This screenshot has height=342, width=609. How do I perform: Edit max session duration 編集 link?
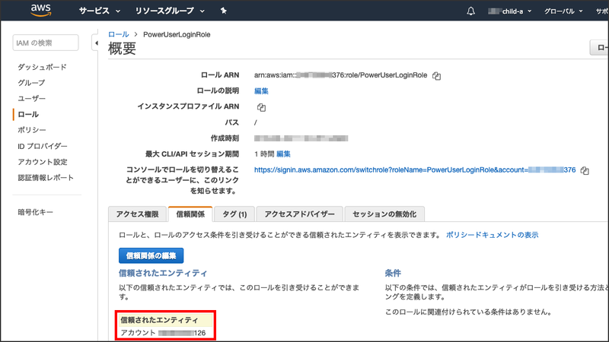click(x=283, y=154)
